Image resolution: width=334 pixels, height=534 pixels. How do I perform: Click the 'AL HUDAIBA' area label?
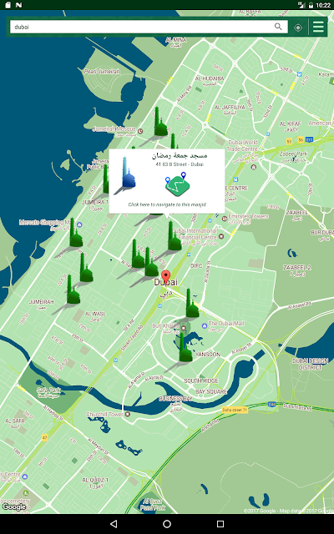(210, 78)
